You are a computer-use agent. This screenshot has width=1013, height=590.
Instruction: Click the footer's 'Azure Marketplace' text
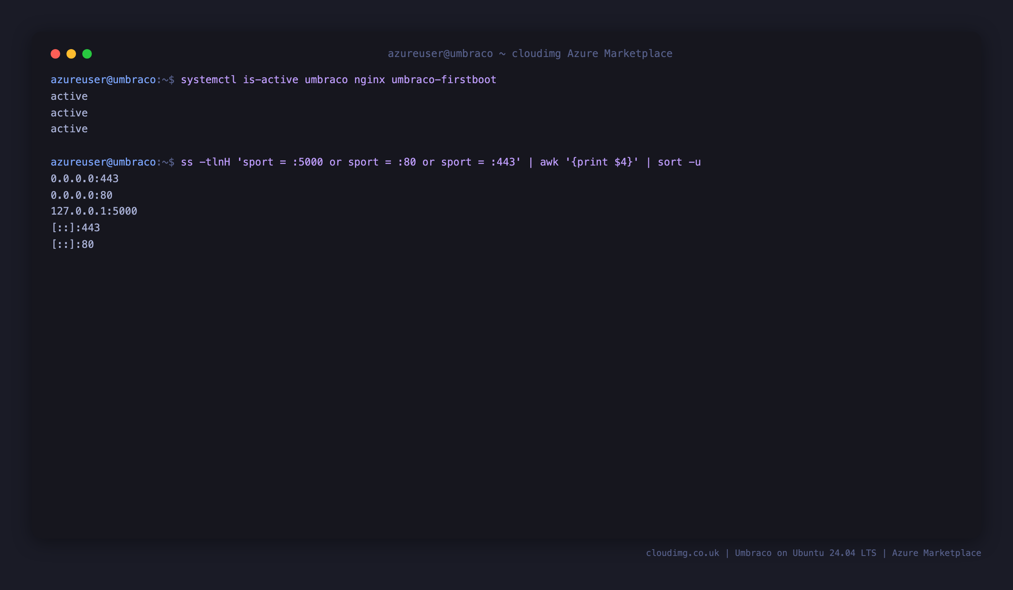937,553
